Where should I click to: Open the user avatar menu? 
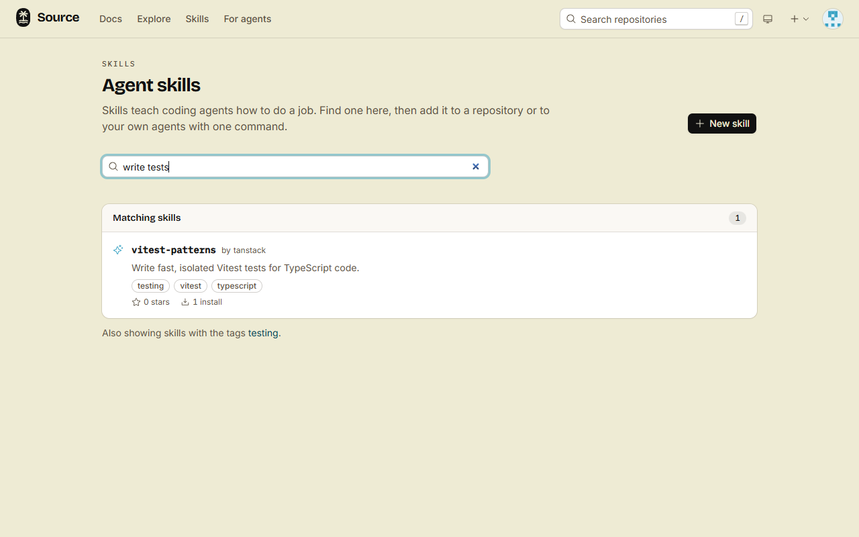833,19
